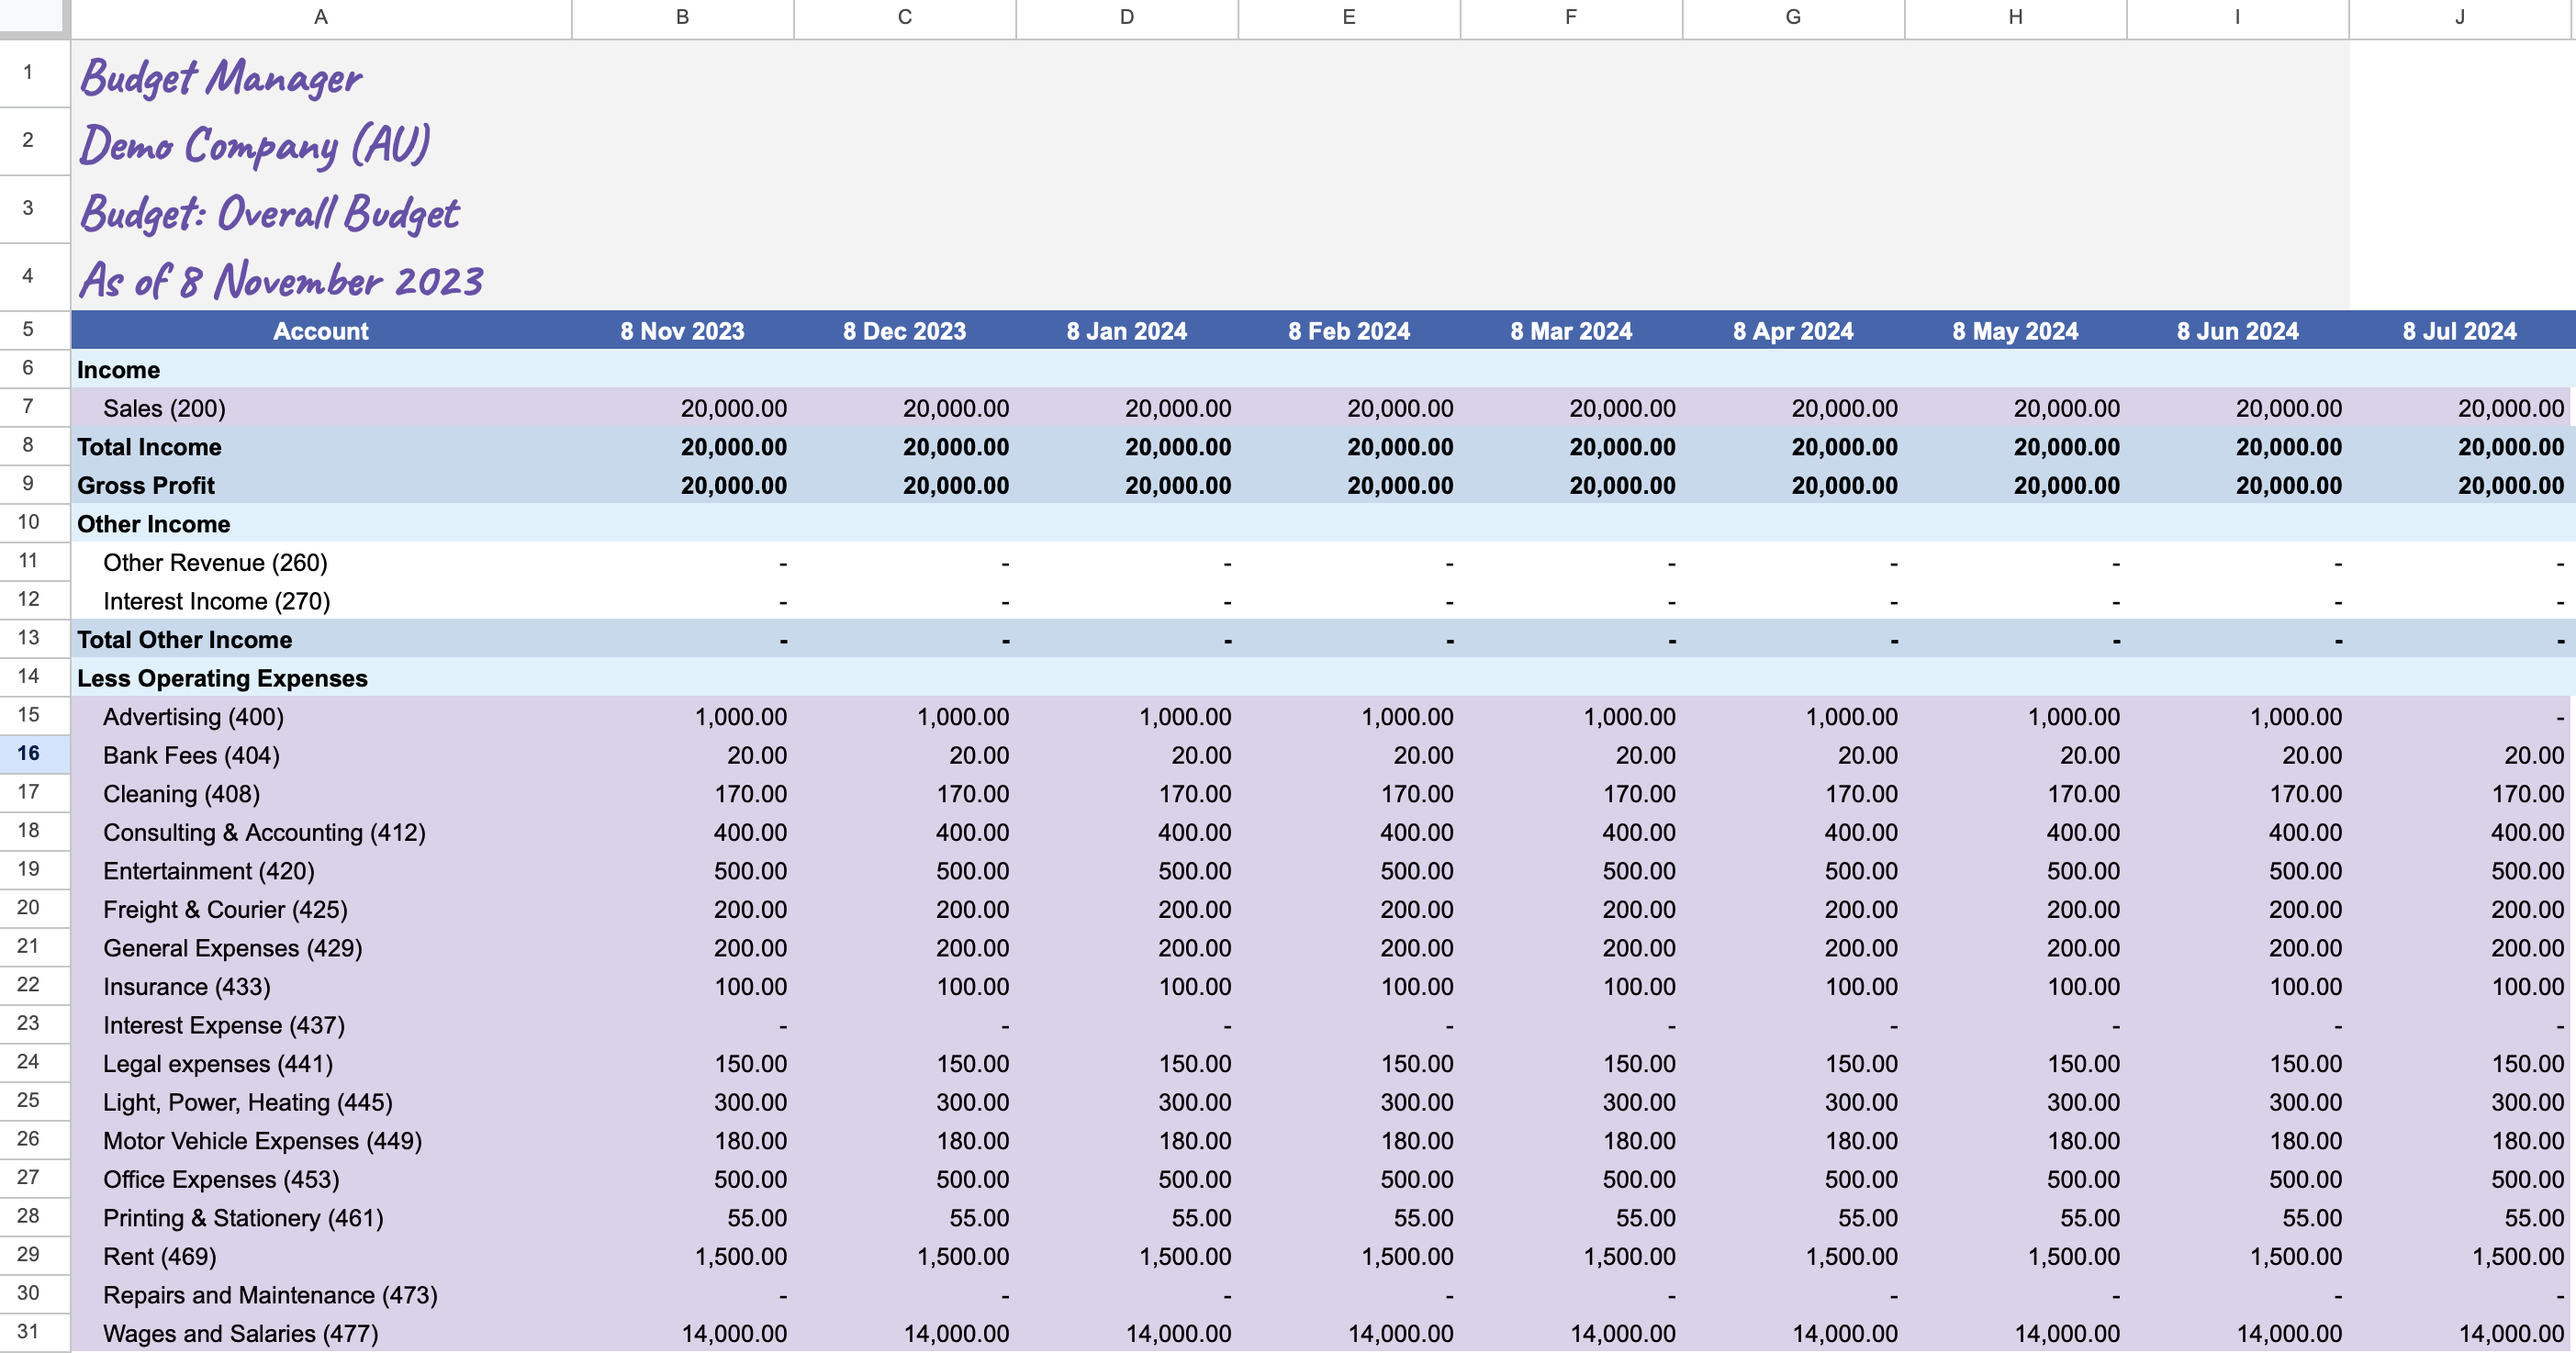This screenshot has height=1353, width=2576.
Task: Click the 'Account' header cell
Action: pos(321,331)
